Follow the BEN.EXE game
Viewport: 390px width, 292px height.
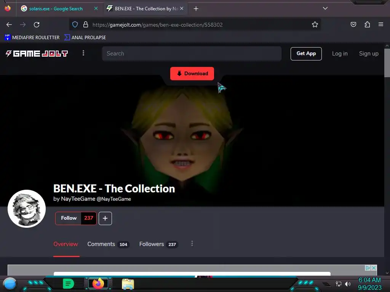(x=69, y=218)
